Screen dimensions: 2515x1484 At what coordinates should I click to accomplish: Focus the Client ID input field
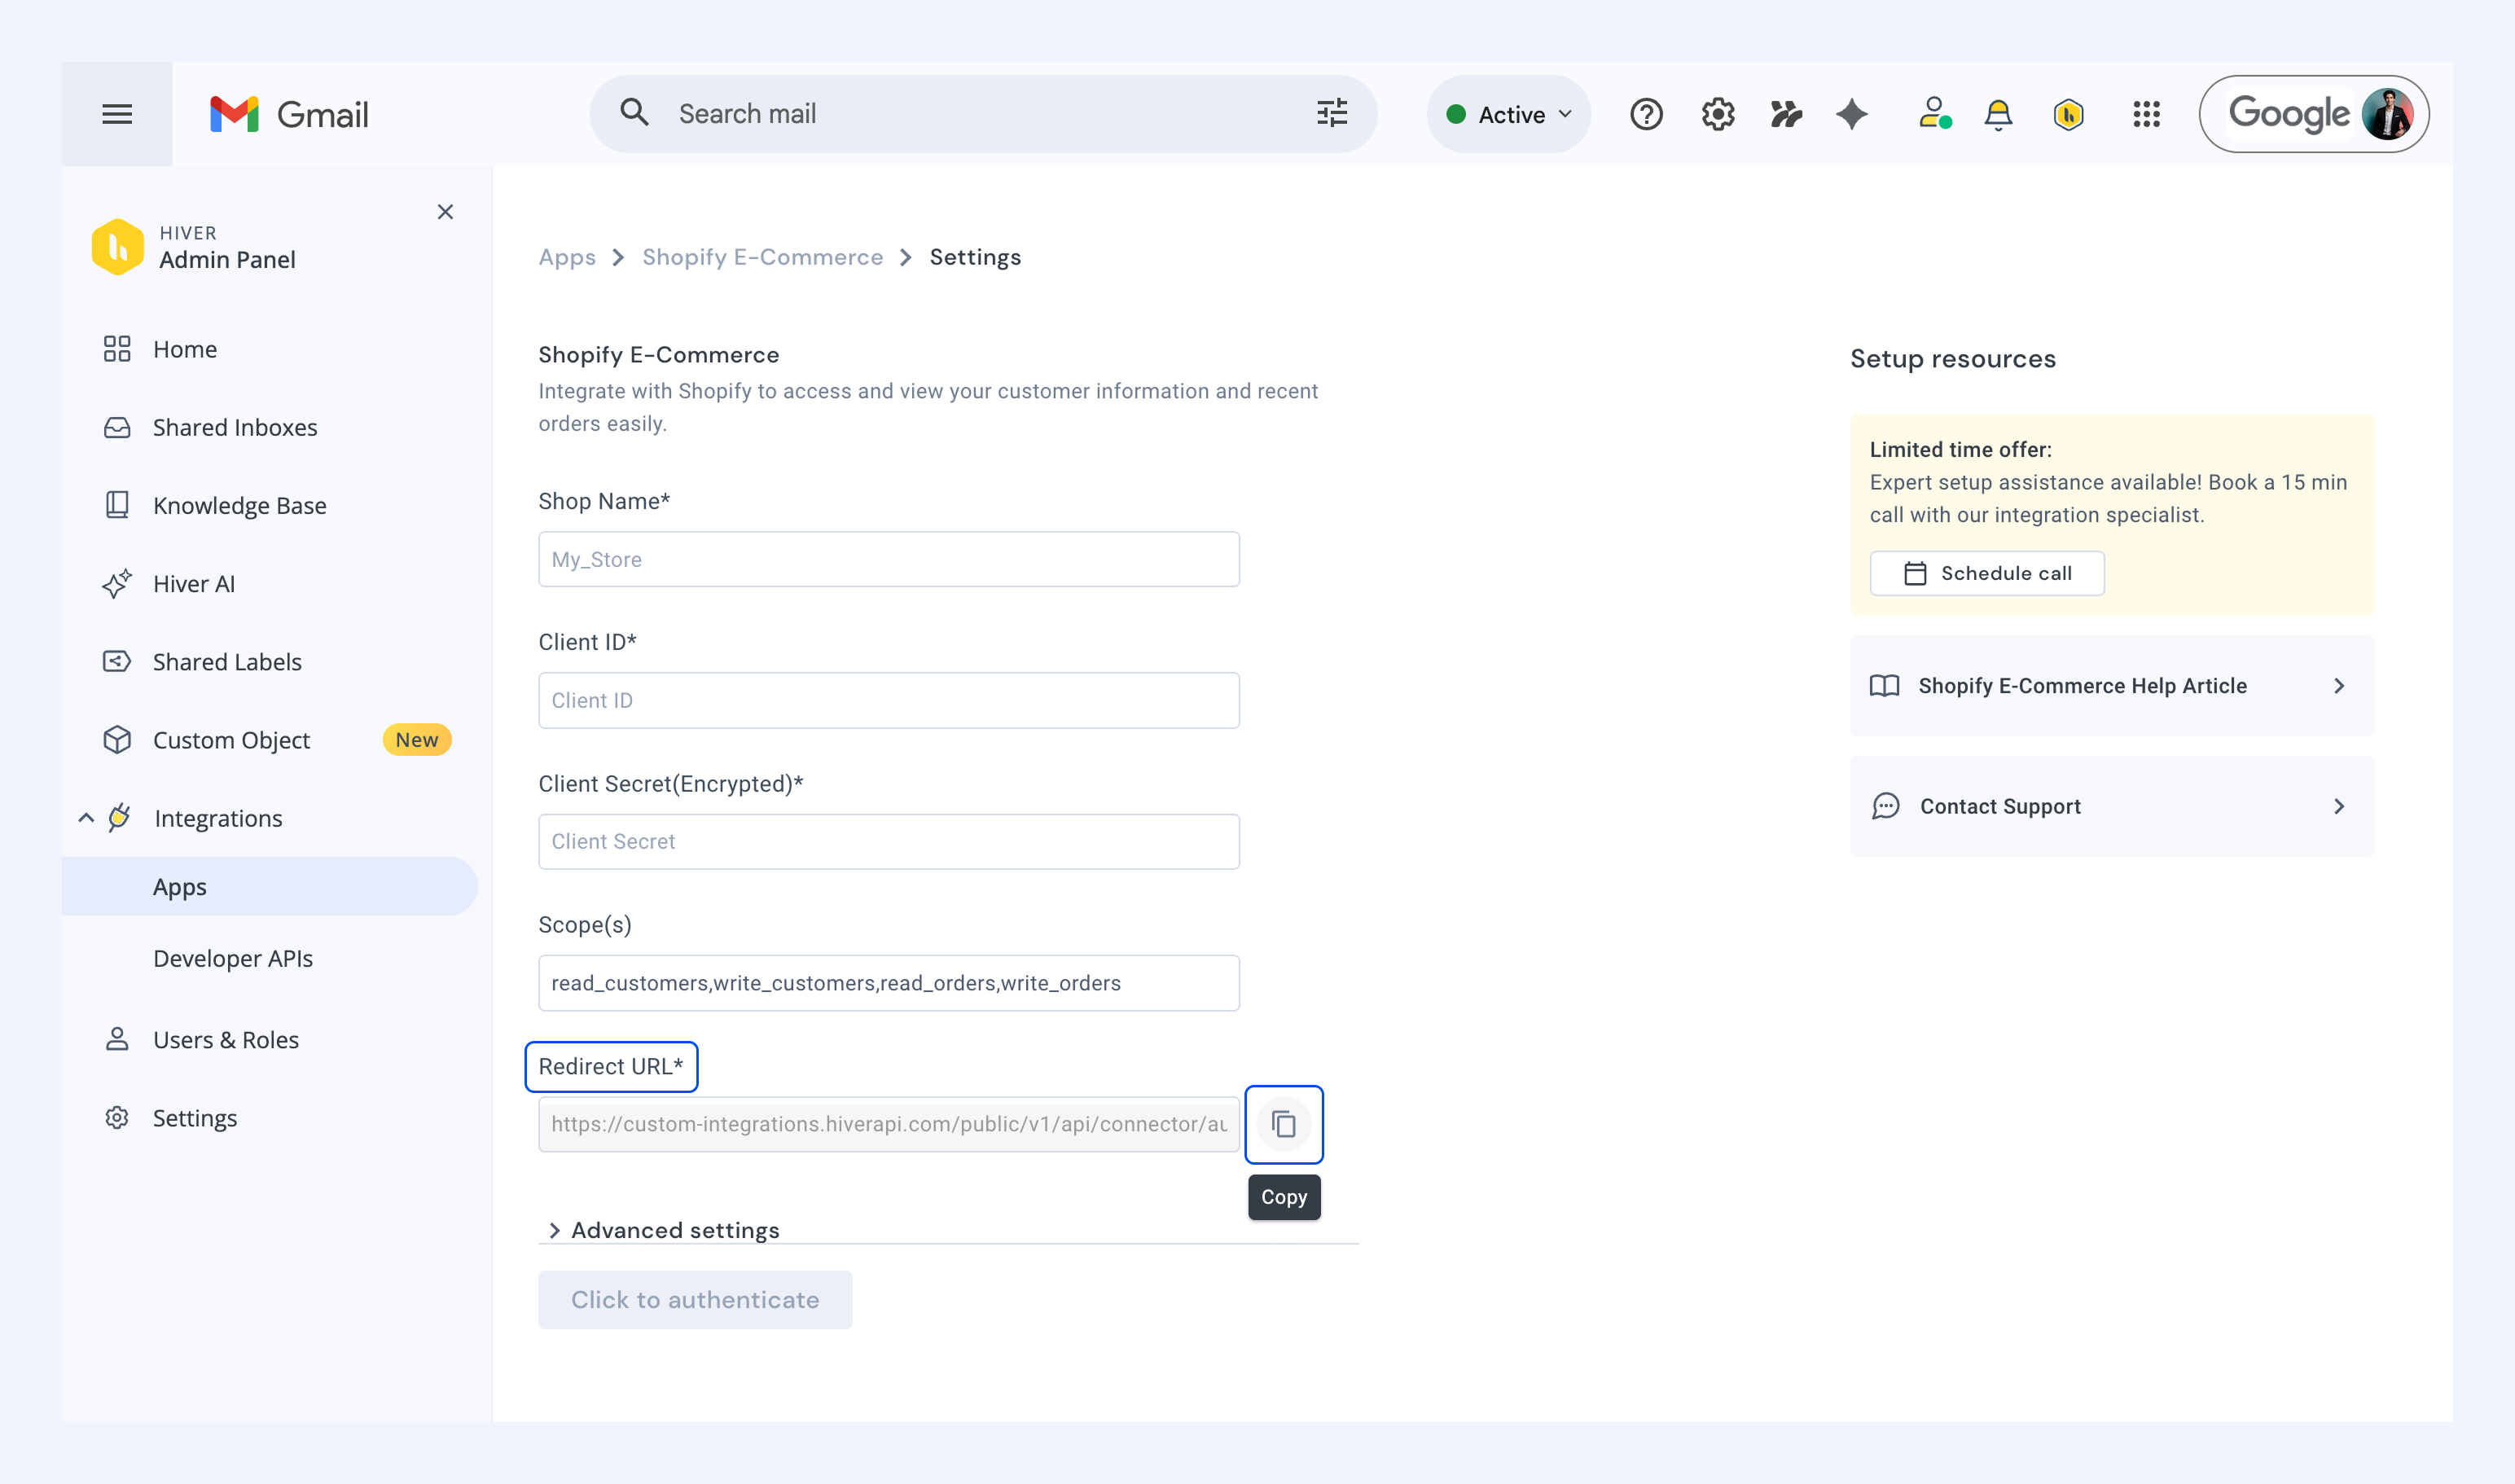[x=889, y=700]
